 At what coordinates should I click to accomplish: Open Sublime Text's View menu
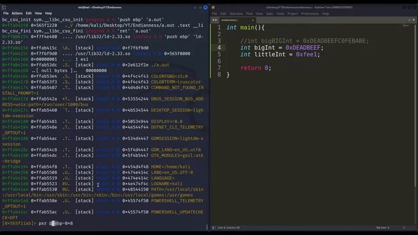click(x=259, y=14)
